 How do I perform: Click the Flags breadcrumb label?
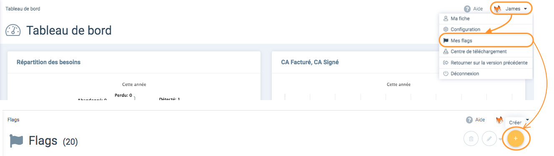[x=14, y=120]
